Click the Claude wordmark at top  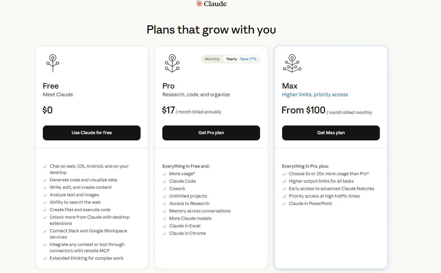pos(215,4)
